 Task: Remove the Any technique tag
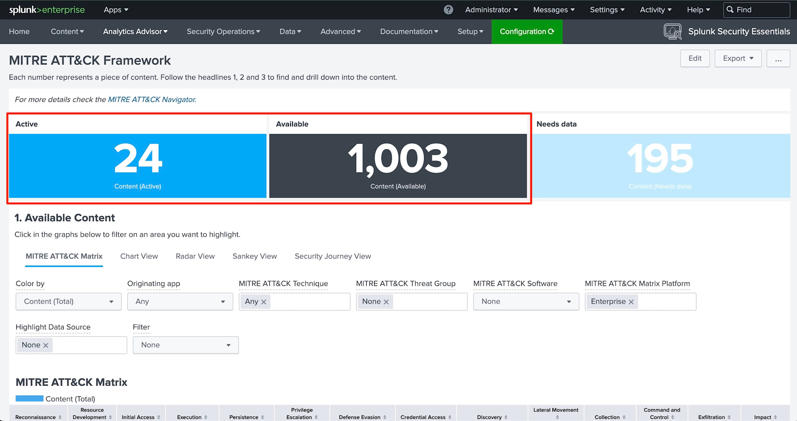click(263, 302)
